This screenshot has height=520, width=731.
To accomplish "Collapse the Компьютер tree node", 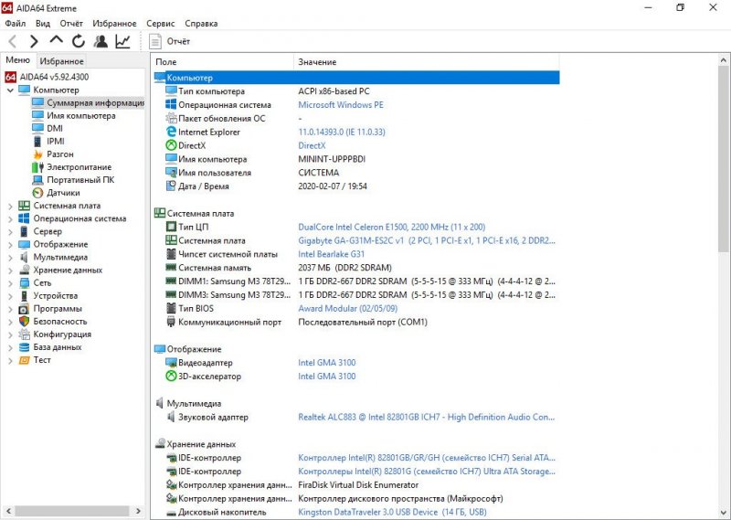I will (10, 90).
